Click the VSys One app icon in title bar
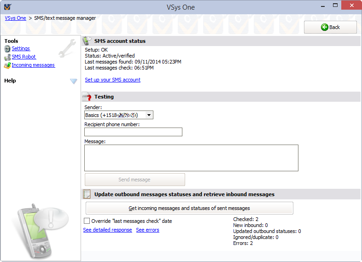 click(7, 7)
